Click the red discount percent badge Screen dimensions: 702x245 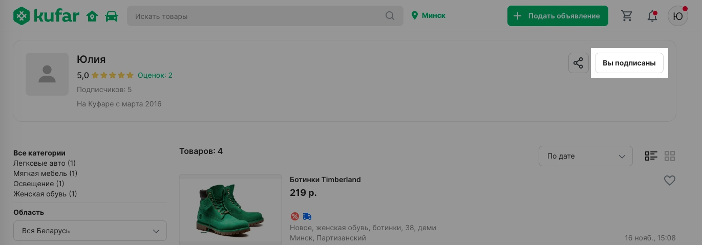pos(294,216)
